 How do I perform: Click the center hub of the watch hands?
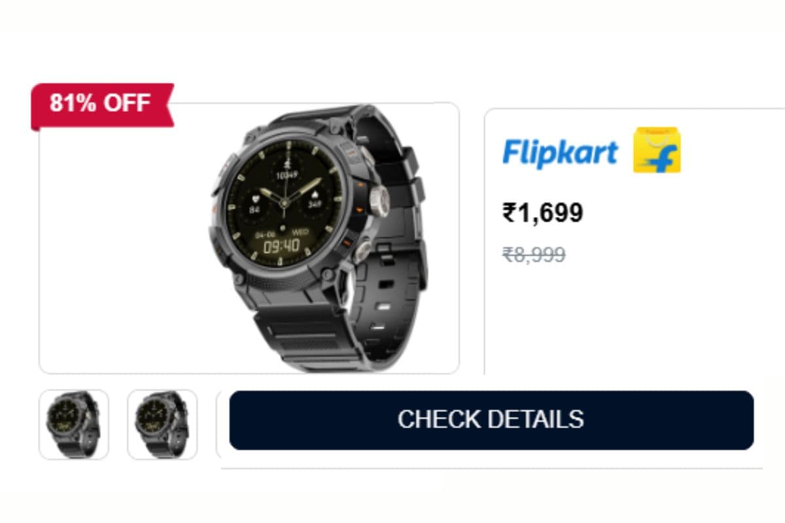click(x=285, y=203)
